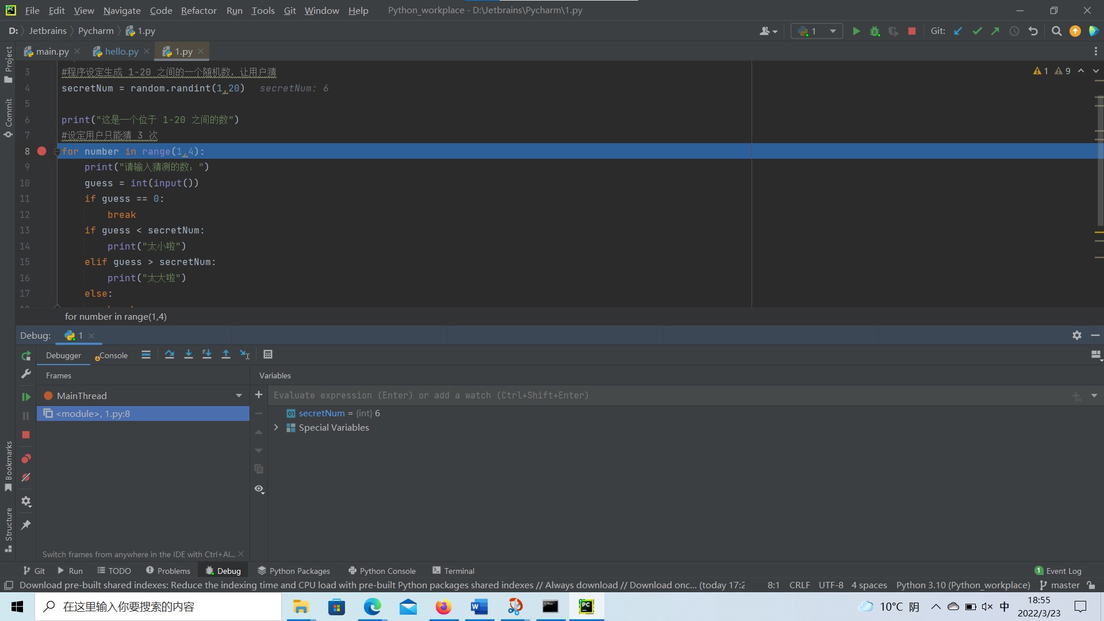
Task: Switch to the hello.py editor tab
Action: (121, 51)
